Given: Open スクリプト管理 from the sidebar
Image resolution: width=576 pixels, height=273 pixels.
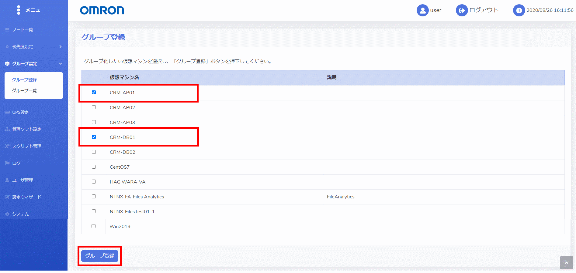Looking at the screenshot, I should [x=27, y=146].
